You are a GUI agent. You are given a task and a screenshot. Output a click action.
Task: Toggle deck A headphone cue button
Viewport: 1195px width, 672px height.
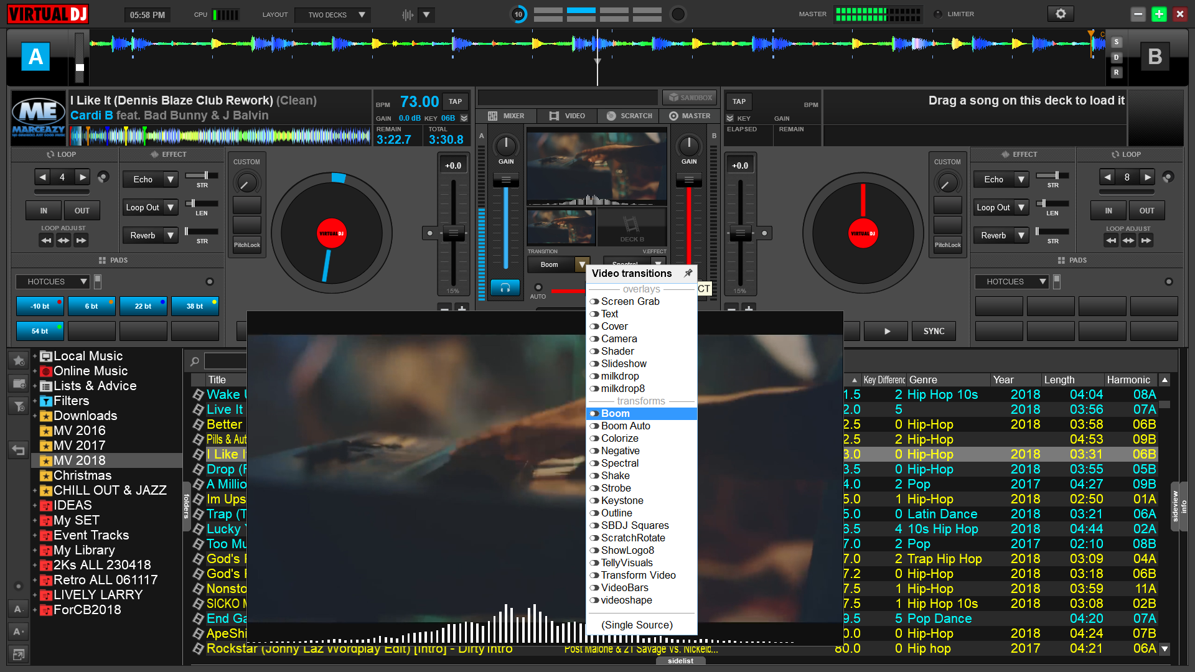click(505, 287)
